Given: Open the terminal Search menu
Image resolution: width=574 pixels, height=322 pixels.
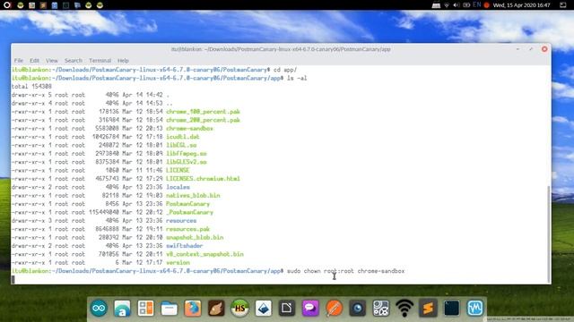Looking at the screenshot, I should pos(74,60).
